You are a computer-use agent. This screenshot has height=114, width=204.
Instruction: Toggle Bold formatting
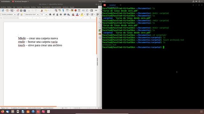(50, 15)
